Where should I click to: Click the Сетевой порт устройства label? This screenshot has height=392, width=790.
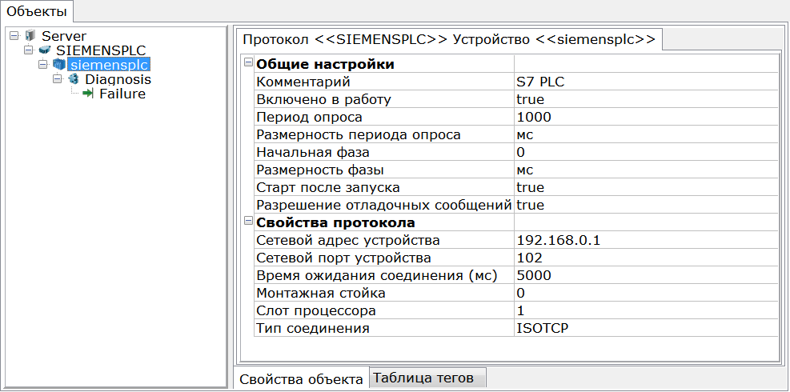point(343,258)
